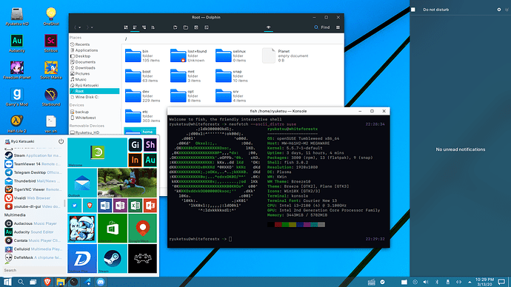
Task: Open the Word tile in start menu
Action: (x=105, y=206)
